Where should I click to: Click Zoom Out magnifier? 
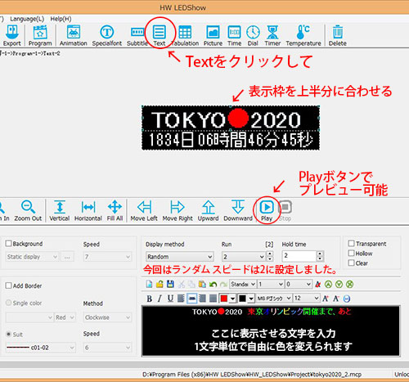click(28, 211)
